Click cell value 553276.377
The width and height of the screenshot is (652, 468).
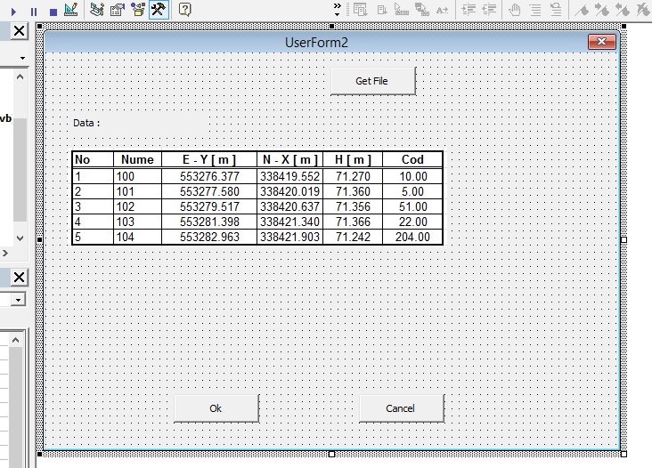click(x=209, y=176)
